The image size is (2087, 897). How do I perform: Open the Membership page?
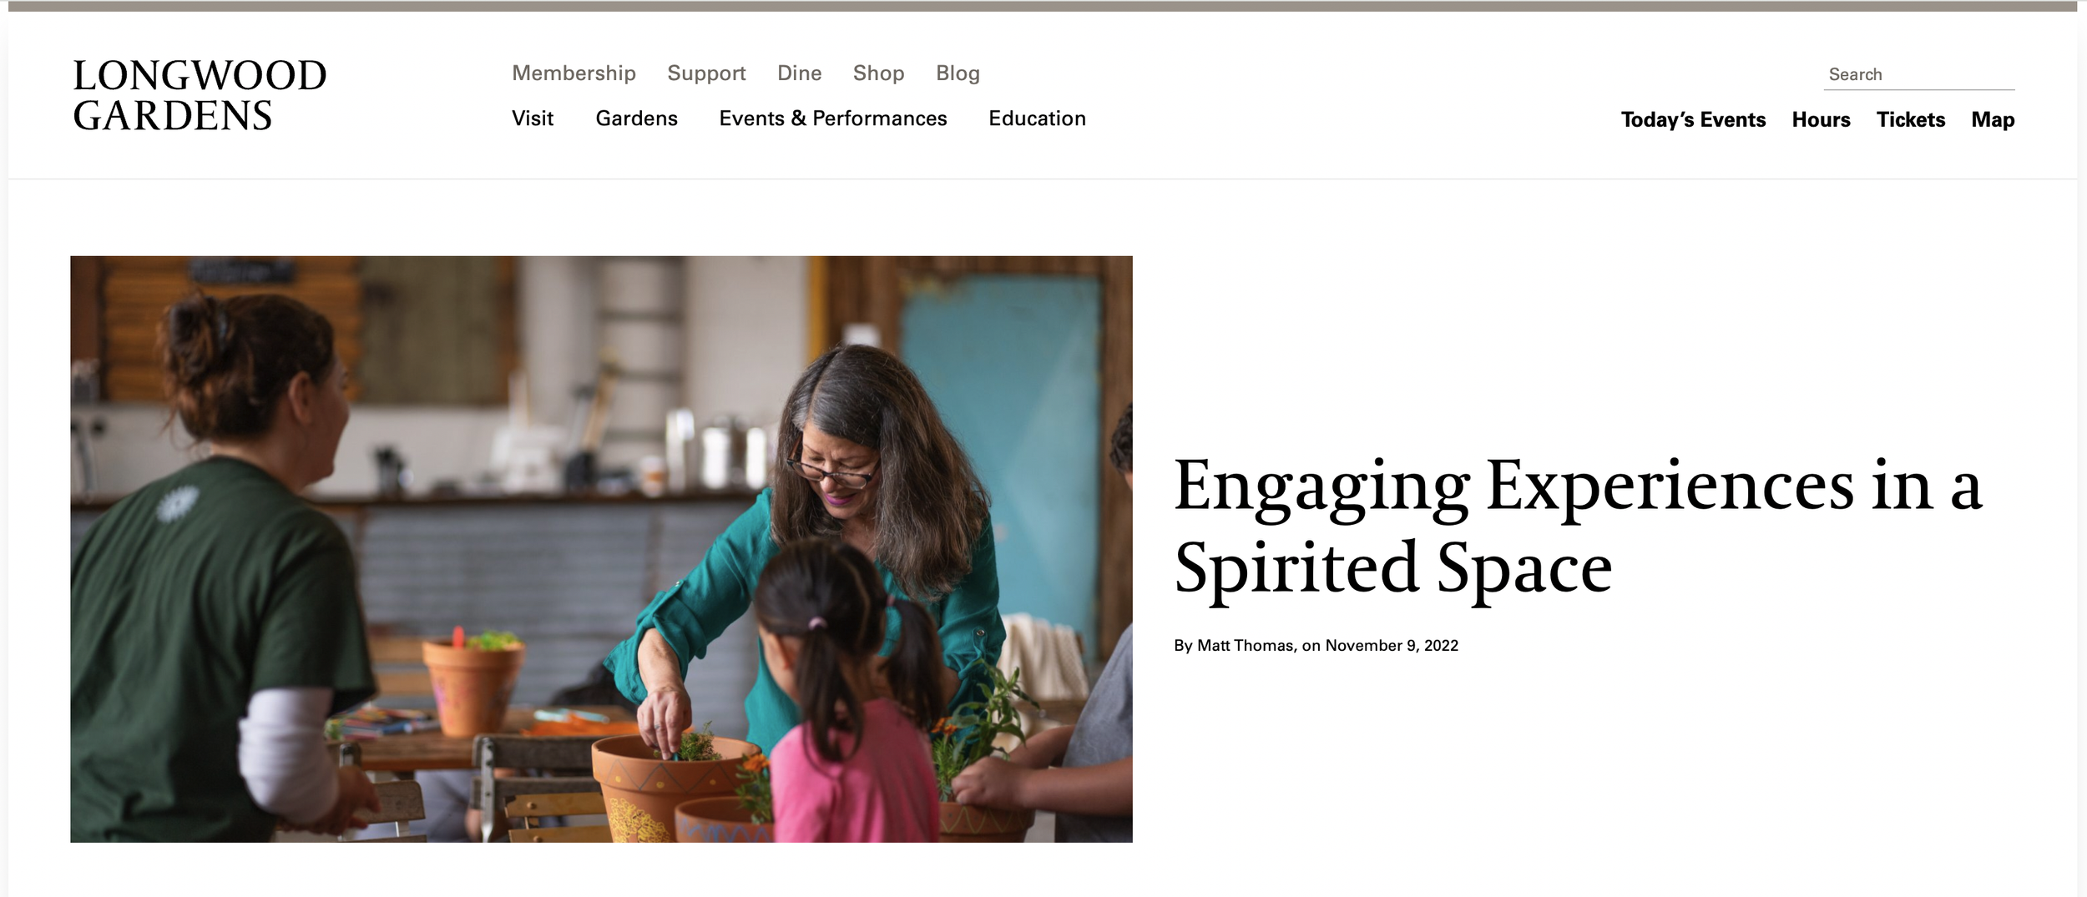click(574, 73)
